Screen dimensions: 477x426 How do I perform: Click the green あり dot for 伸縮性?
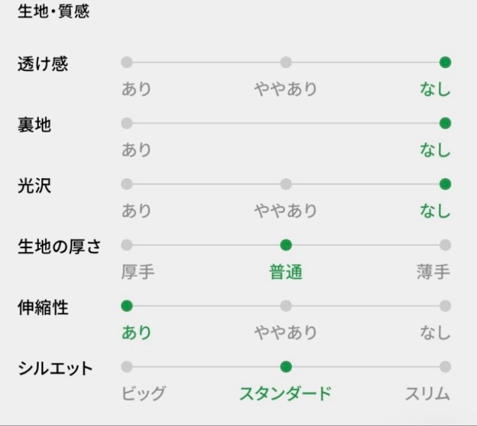(127, 306)
